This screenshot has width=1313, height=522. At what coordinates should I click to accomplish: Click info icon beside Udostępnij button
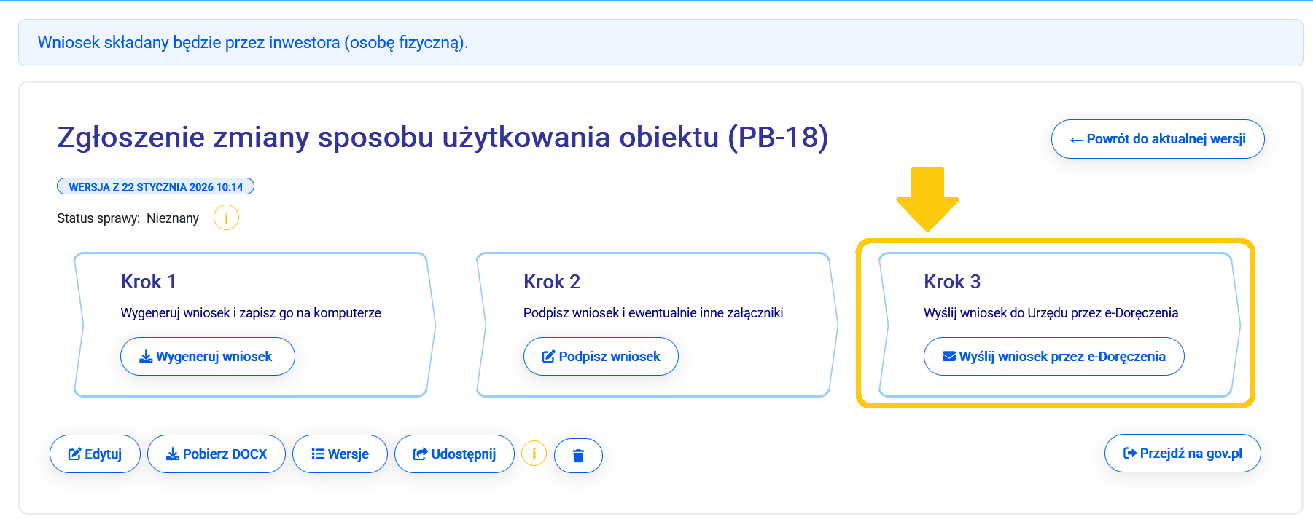pyautogui.click(x=534, y=454)
